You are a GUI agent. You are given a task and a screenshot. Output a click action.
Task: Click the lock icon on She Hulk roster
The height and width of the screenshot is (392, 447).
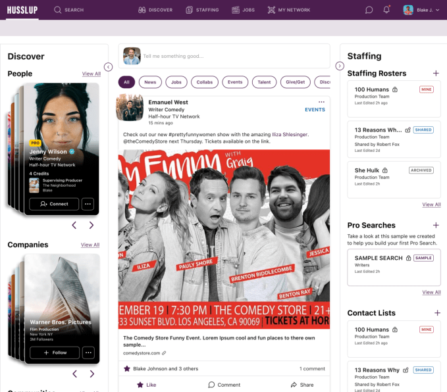point(385,170)
